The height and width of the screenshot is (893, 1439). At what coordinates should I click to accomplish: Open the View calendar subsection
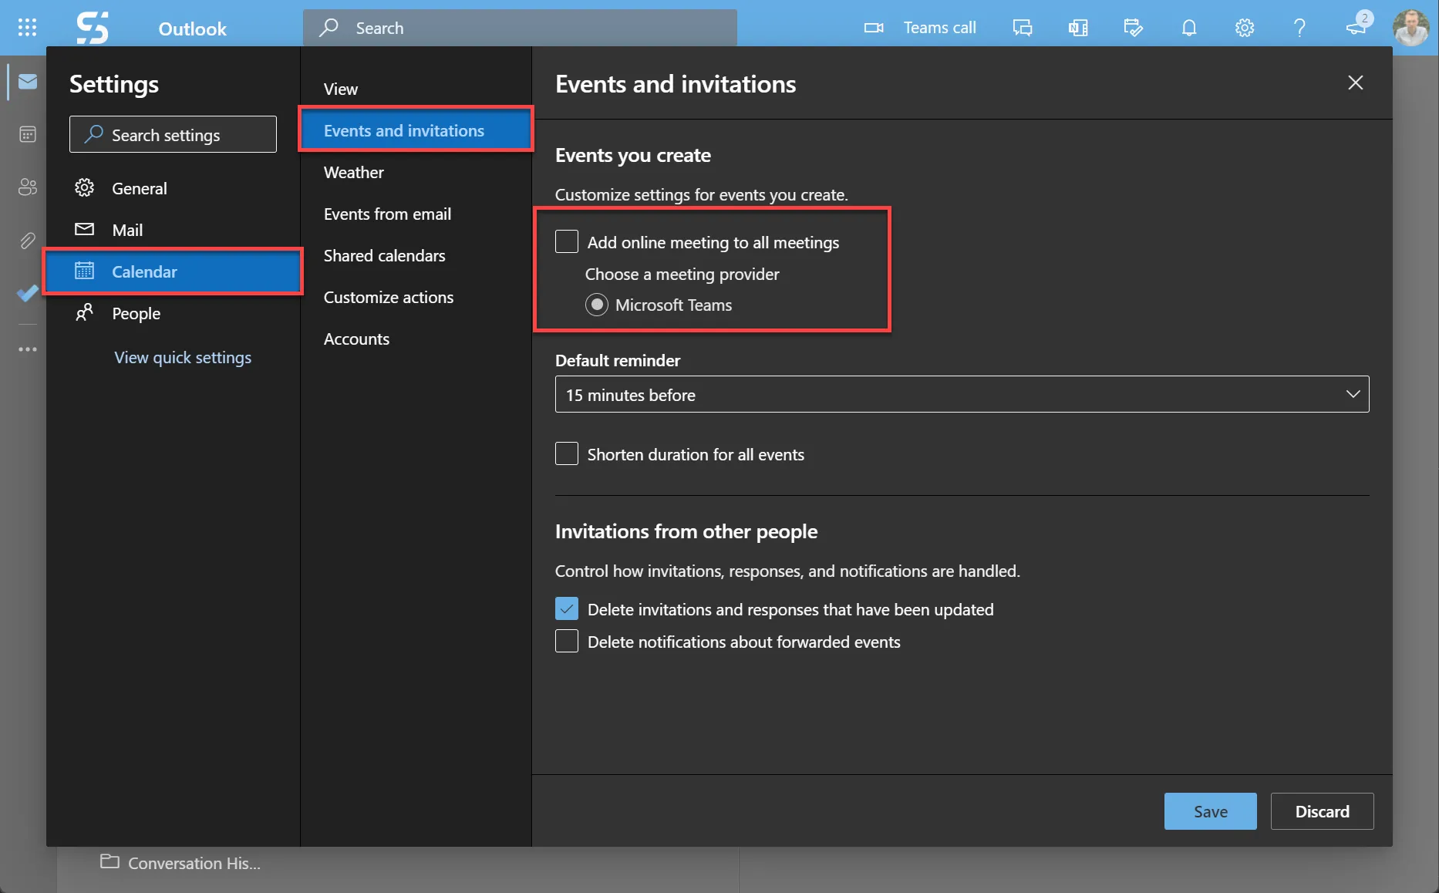click(x=416, y=89)
